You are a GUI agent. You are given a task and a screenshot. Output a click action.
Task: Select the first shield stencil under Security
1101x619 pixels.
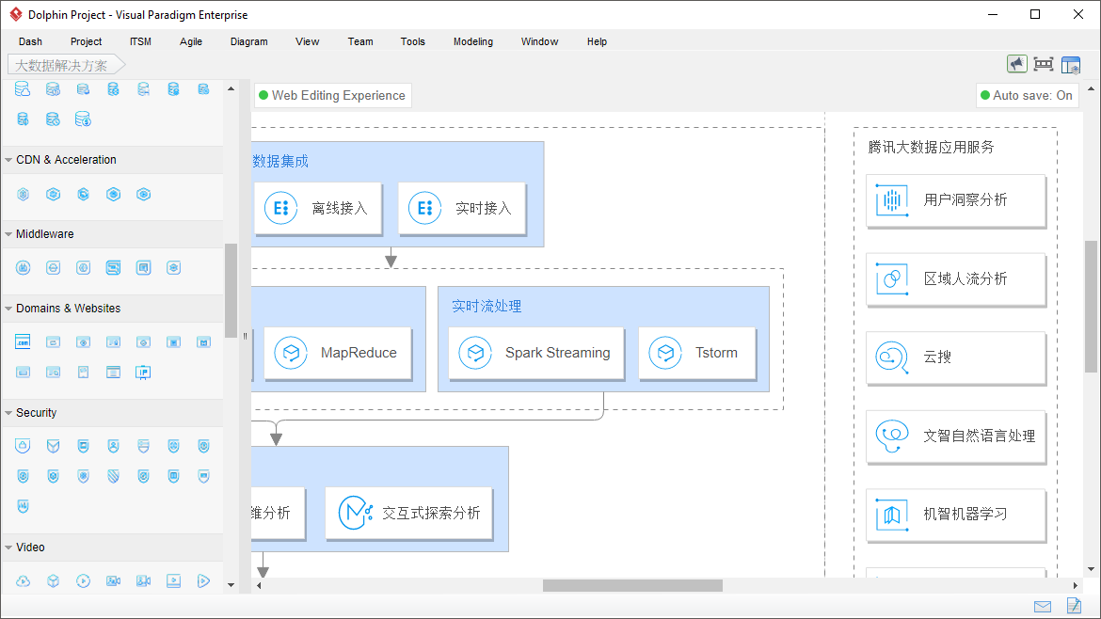23,445
